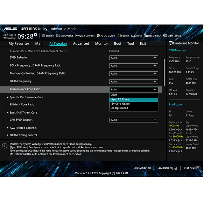203x203 pixels.
Task: Click the settings gear beside the clock
Action: pyautogui.click(x=35, y=35)
